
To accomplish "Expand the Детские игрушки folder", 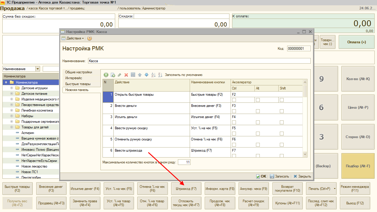I will point(12,88).
